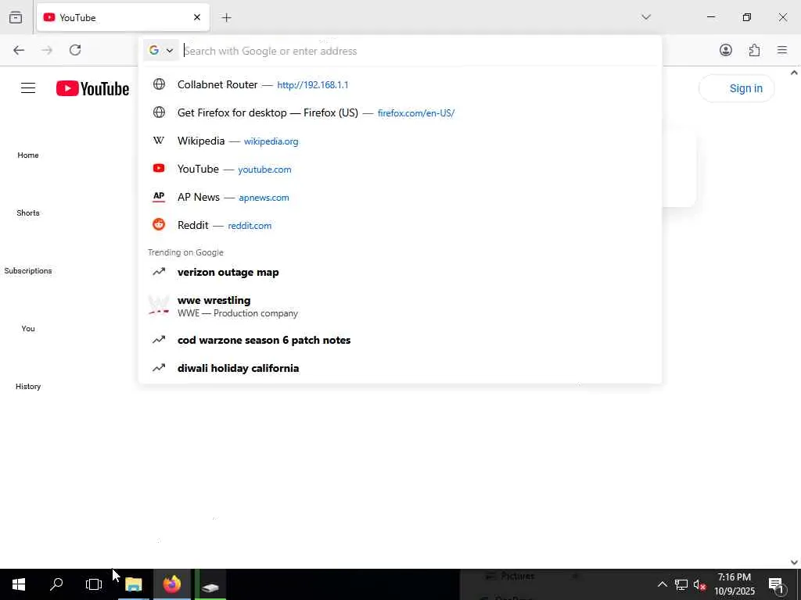This screenshot has height=600, width=801.
Task: Show hidden system tray icons
Action: [662, 584]
